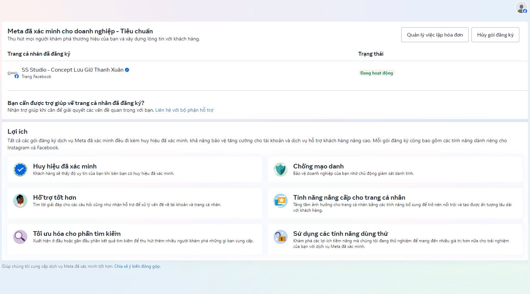Select the SS Studio - Concept Lưu Giữ Thanh Xuân name
Screen dimensions: 530x294
73,70
